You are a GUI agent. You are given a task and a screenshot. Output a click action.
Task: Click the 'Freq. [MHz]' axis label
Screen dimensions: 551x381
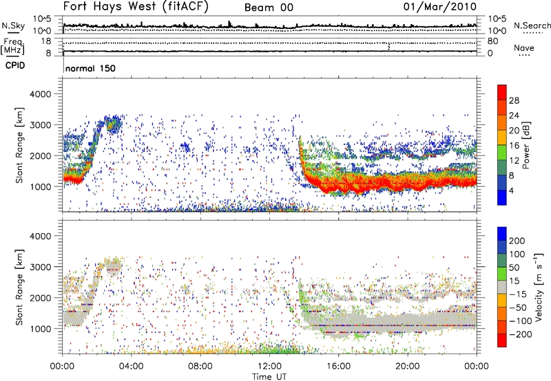12,47
